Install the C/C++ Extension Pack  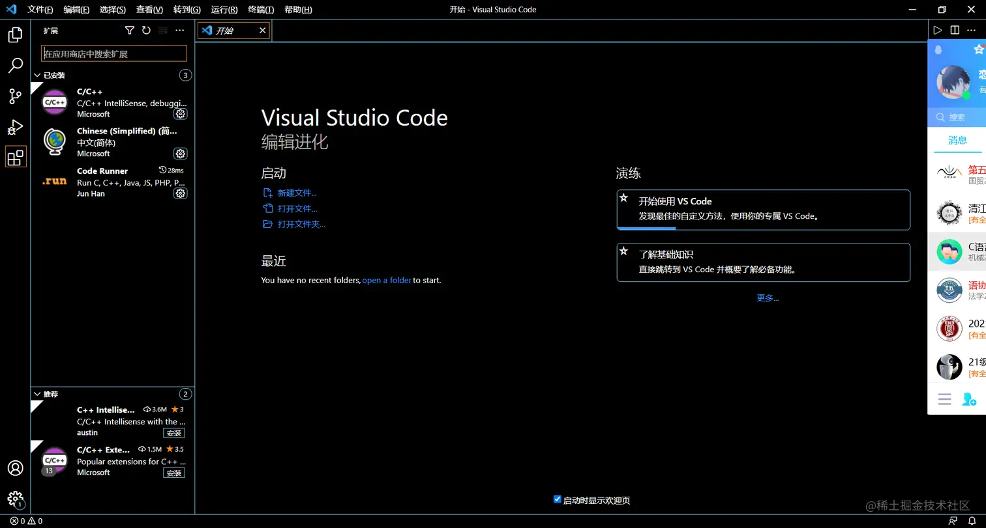[x=174, y=473]
